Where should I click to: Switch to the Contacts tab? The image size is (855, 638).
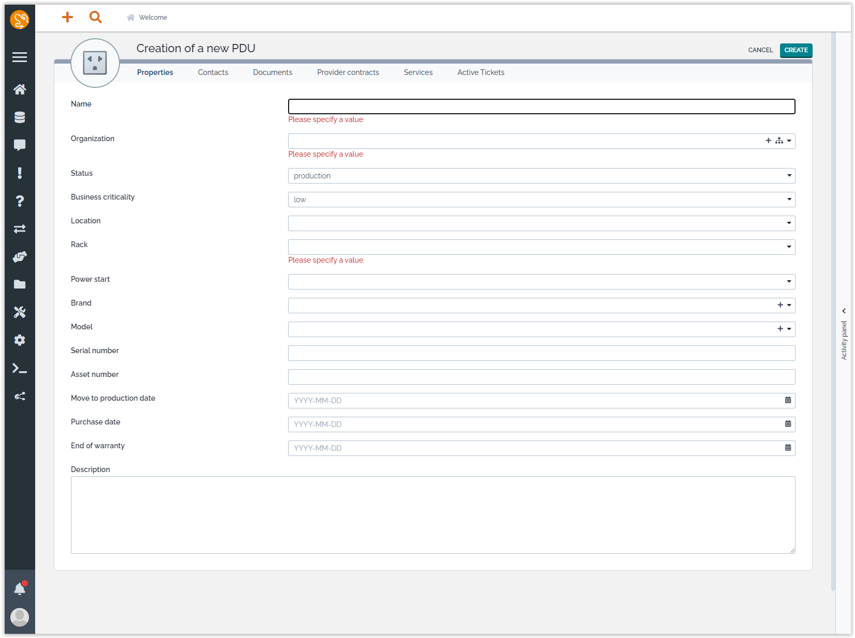tap(213, 72)
